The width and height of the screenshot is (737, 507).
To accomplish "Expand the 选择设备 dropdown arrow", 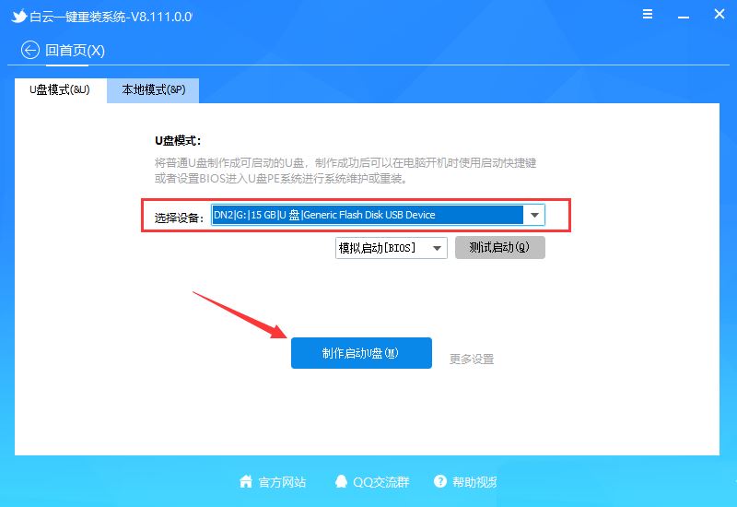I will 534,215.
